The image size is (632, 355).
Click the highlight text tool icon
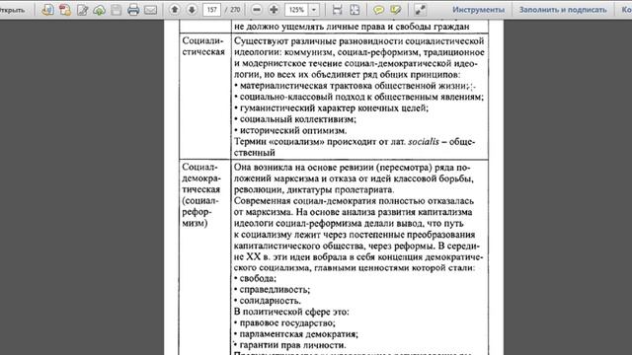click(396, 10)
